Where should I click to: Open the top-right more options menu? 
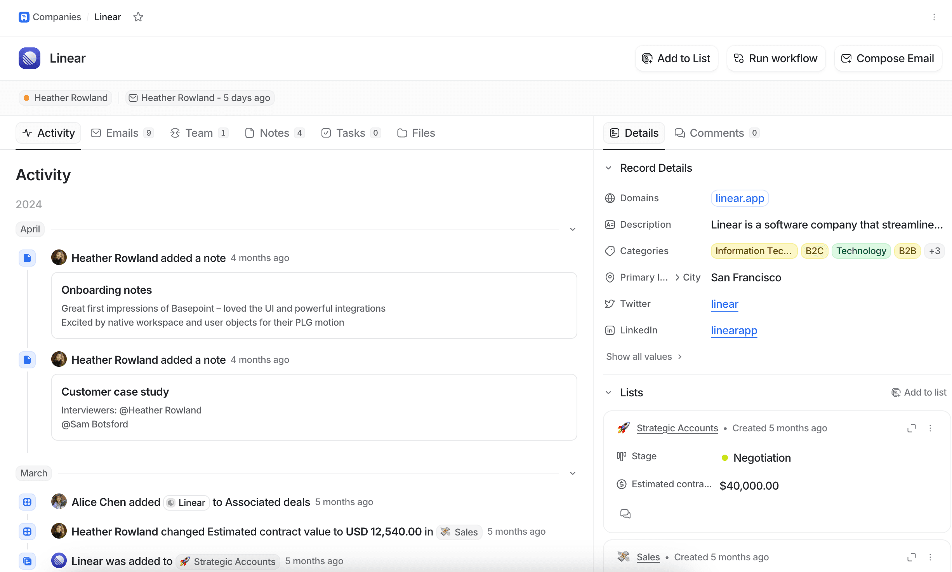(934, 17)
